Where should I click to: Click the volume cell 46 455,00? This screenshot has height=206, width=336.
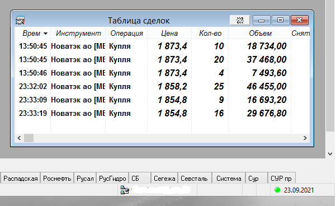coord(267,86)
